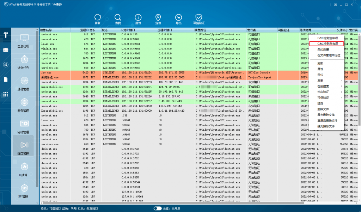Click the 属性 properties info icon
The height and width of the screenshot is (212, 361).
pos(138,19)
